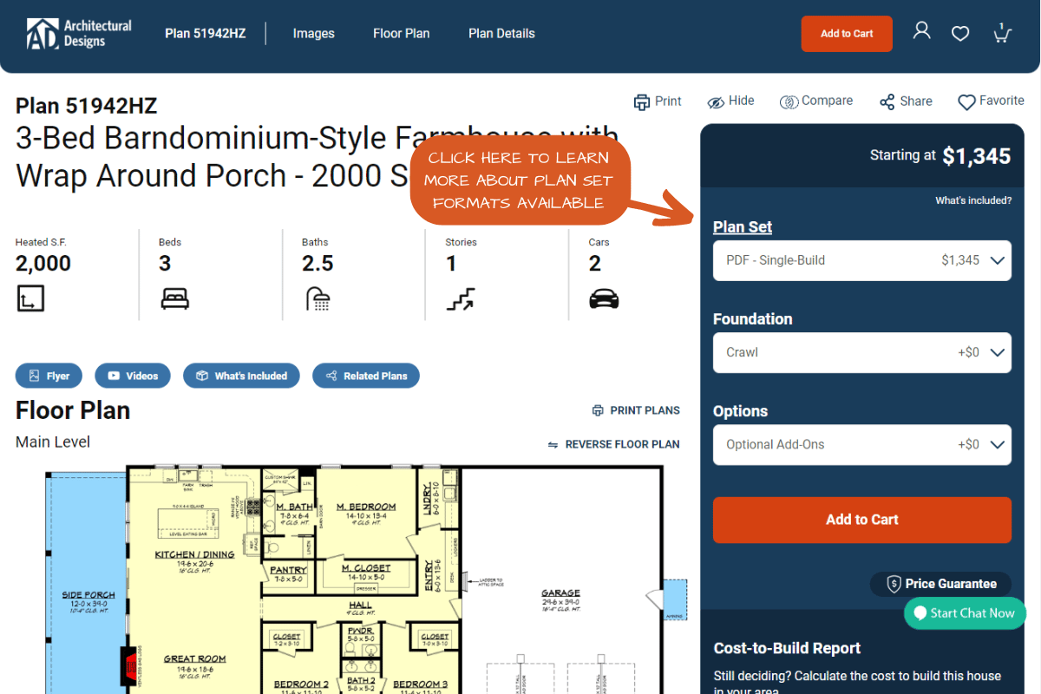Reverse the floor plan
Screen dimensions: 1041x694
pos(613,444)
